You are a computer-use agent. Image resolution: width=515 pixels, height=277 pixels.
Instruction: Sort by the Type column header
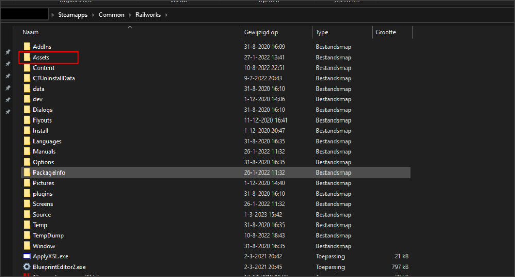(x=322, y=32)
